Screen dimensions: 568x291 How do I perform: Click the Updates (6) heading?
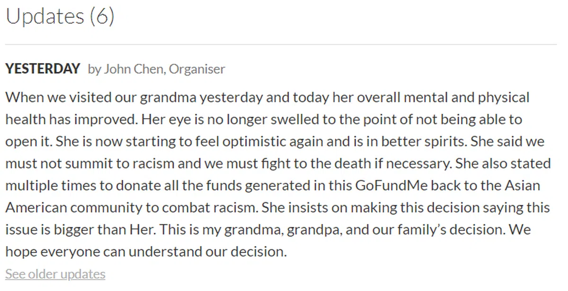[x=60, y=17]
